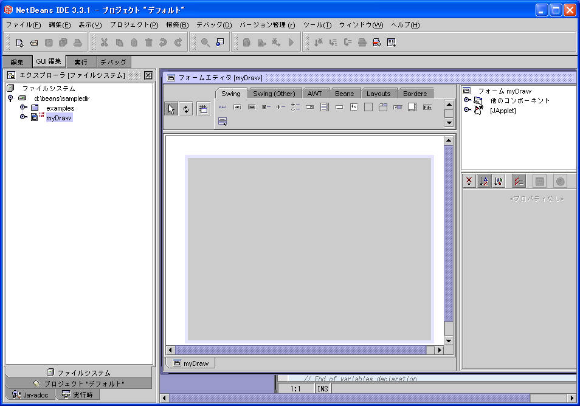The width and height of the screenshot is (580, 406).
Task: Switch to the 実行 workspace tab
Action: pyautogui.click(x=81, y=62)
